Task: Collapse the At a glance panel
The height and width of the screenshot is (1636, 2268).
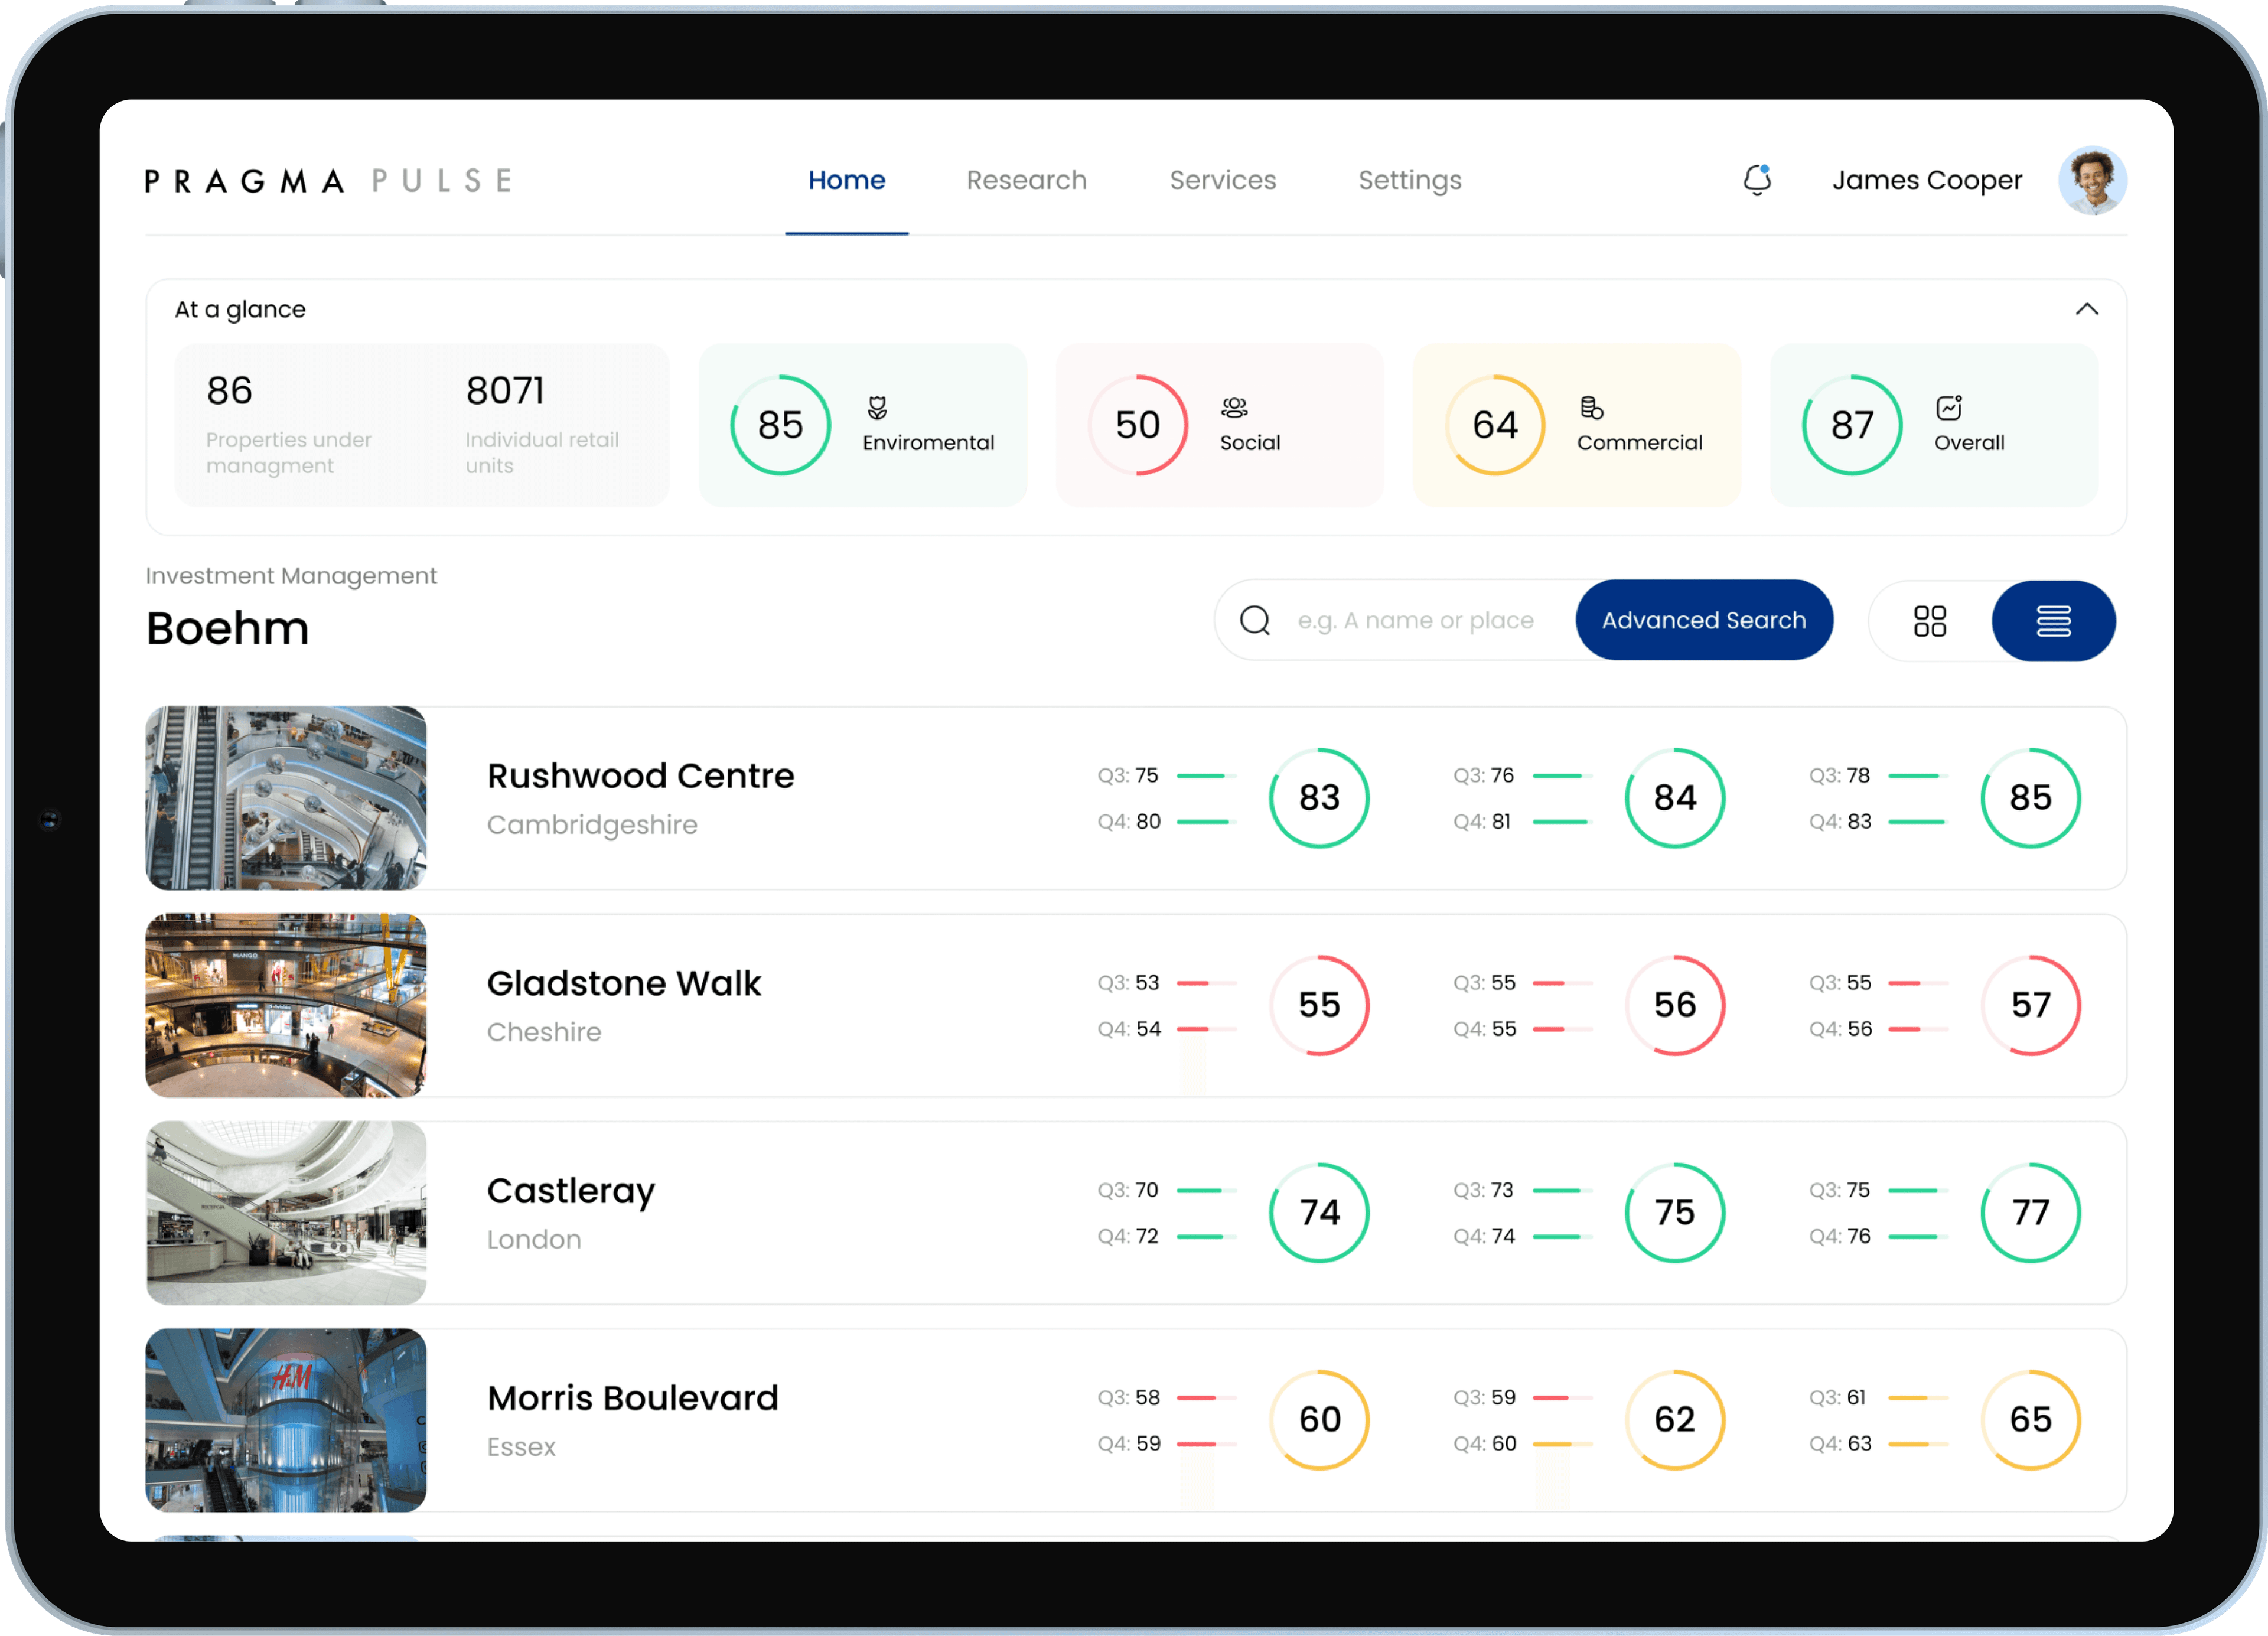Action: click(x=2086, y=309)
